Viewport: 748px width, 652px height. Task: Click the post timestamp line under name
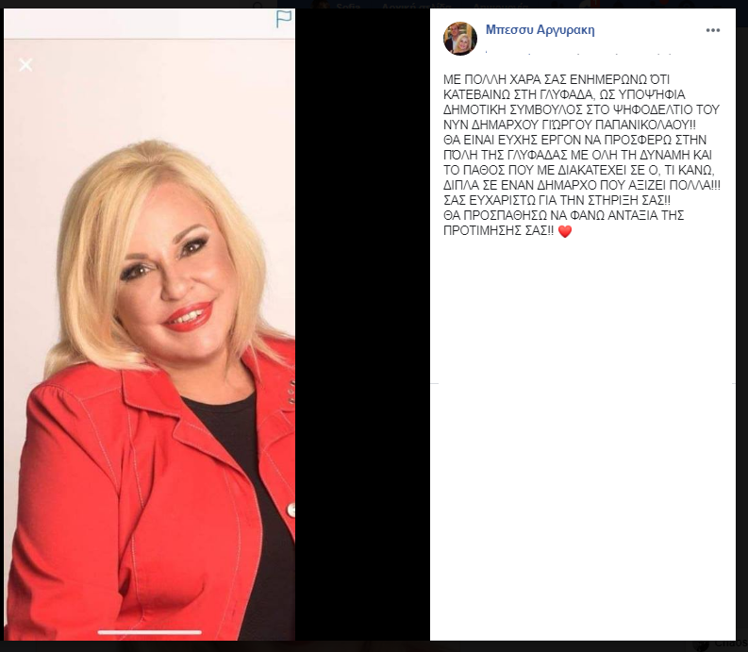click(578, 52)
